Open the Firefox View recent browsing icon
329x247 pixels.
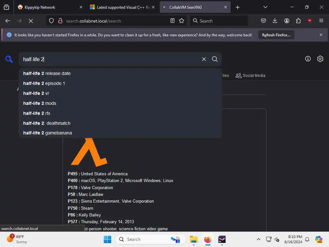(x=6, y=7)
